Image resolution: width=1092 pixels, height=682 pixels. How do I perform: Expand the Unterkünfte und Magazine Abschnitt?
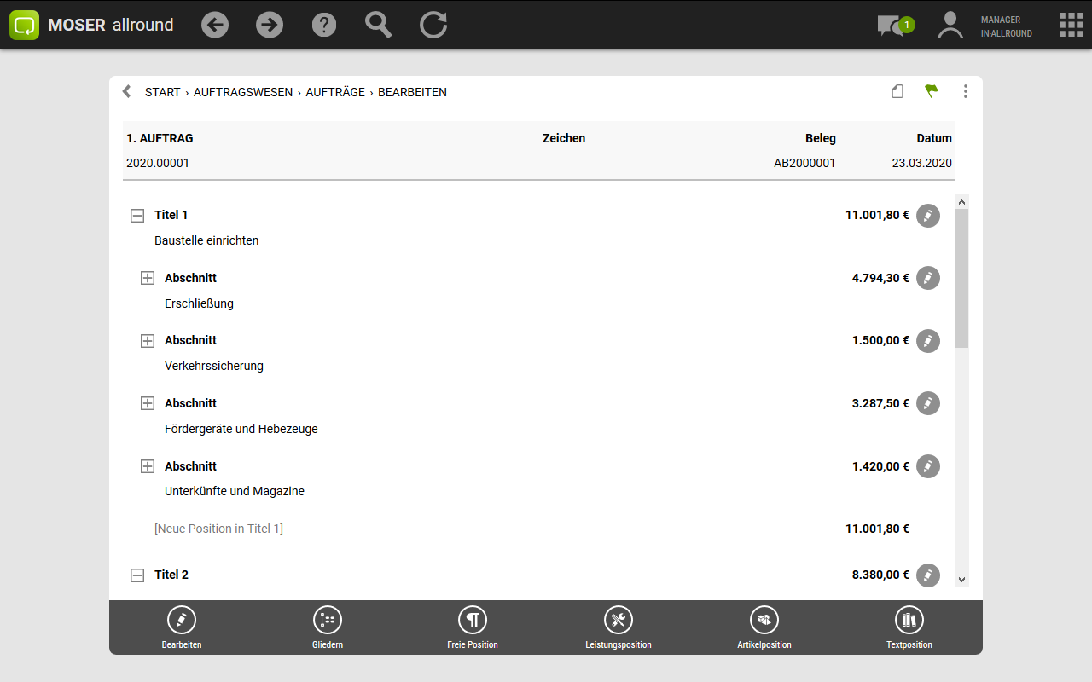click(148, 466)
